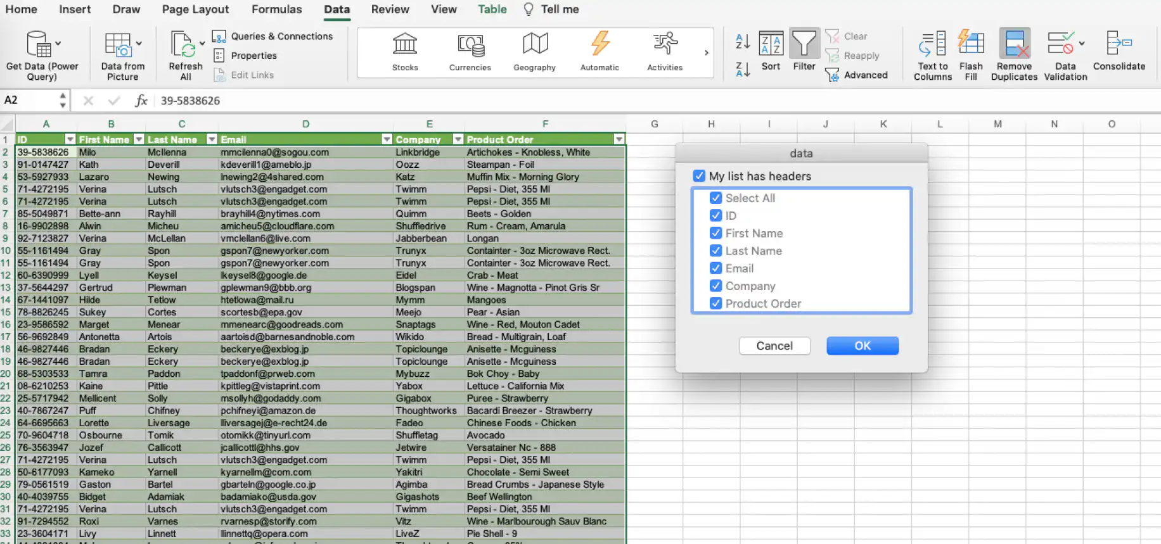Open Advanced filter options
Viewport: 1161px width, 544px height.
click(857, 75)
